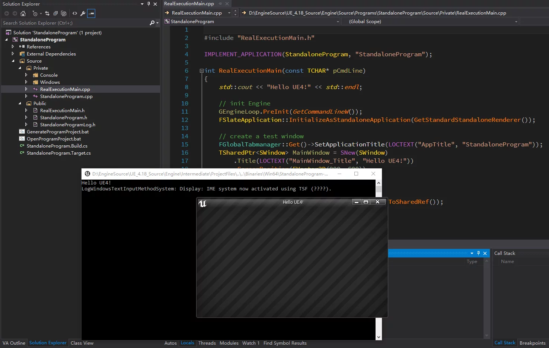This screenshot has height=348, width=549.
Task: Select GenerateProgramProject.bat in the tree
Action: coord(58,132)
